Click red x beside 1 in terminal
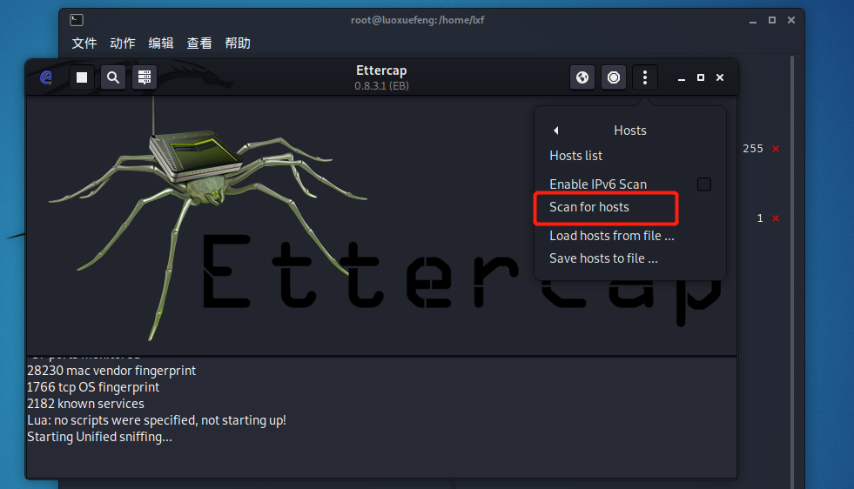The height and width of the screenshot is (489, 854). pos(776,218)
